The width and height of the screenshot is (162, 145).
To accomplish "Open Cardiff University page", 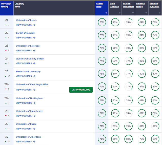I will pyautogui.click(x=25, y=33).
